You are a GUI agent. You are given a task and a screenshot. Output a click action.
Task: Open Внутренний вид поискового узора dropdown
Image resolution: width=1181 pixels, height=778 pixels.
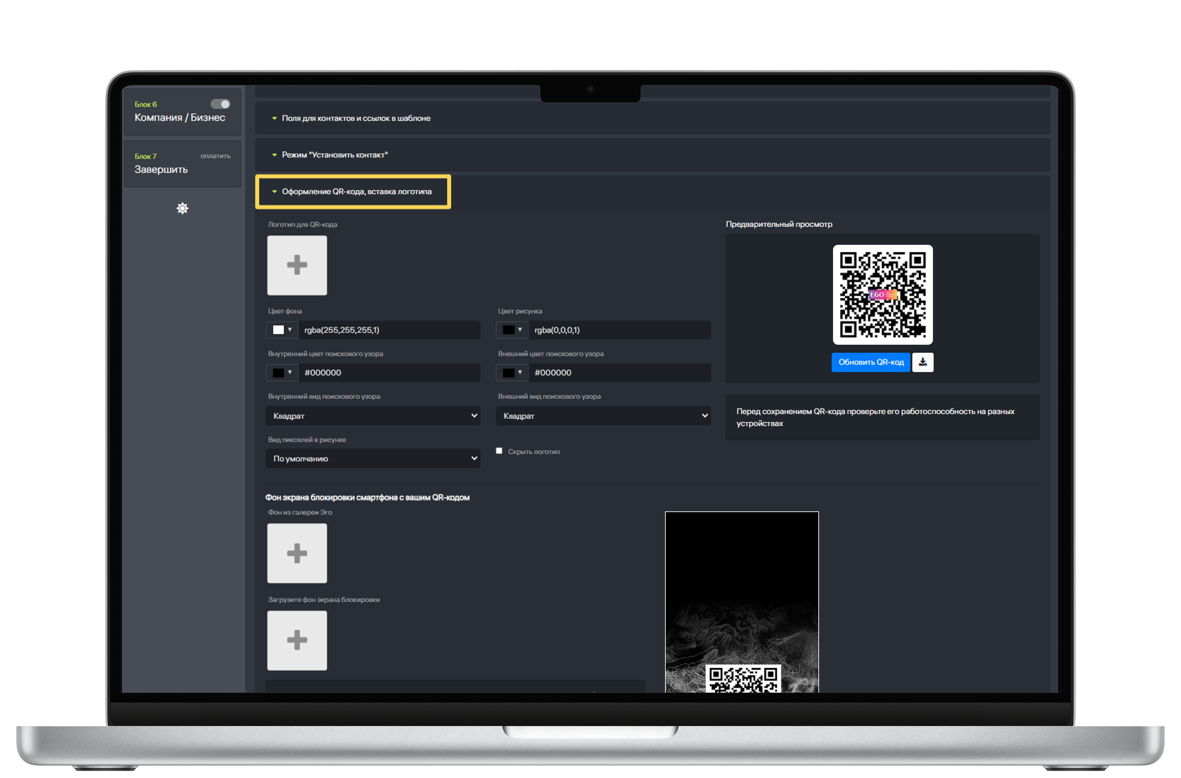[373, 415]
